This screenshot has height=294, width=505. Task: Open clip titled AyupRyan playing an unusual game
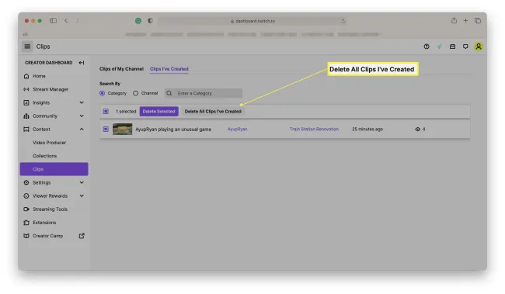(x=173, y=130)
